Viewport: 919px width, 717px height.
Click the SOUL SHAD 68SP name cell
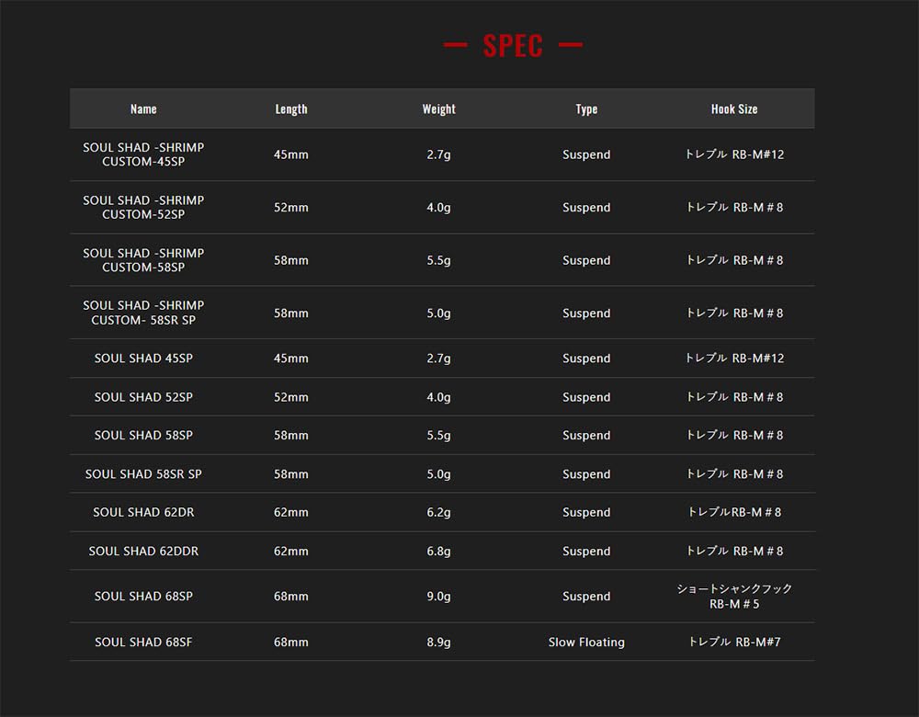pyautogui.click(x=143, y=597)
